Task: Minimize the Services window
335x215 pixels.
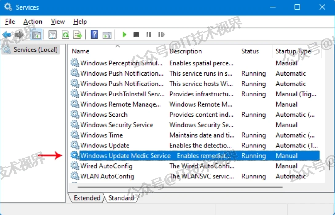Action: click(273, 7)
